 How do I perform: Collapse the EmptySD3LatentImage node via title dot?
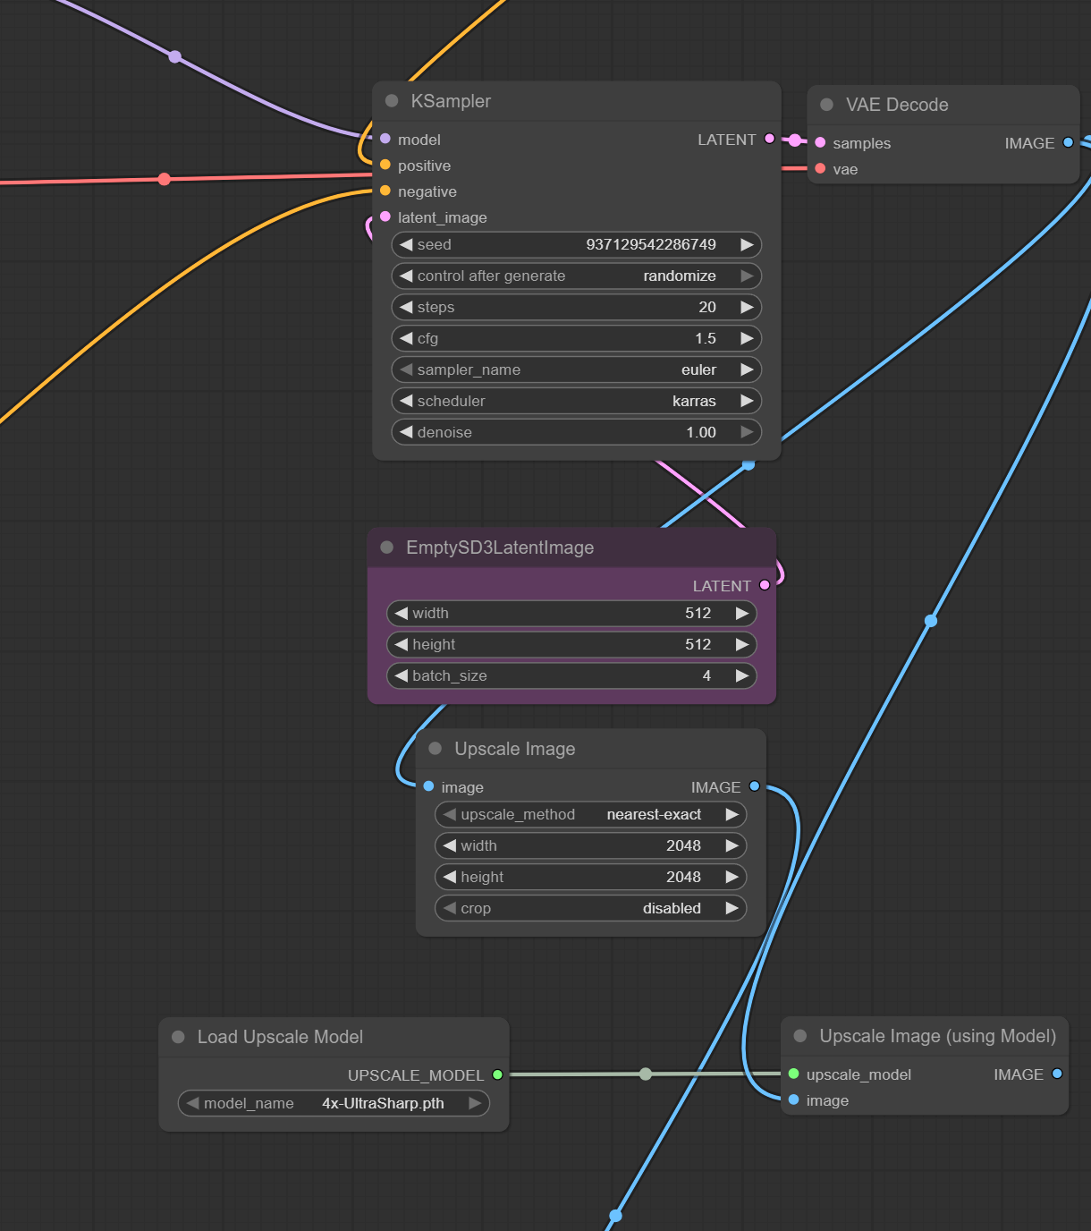click(x=387, y=548)
